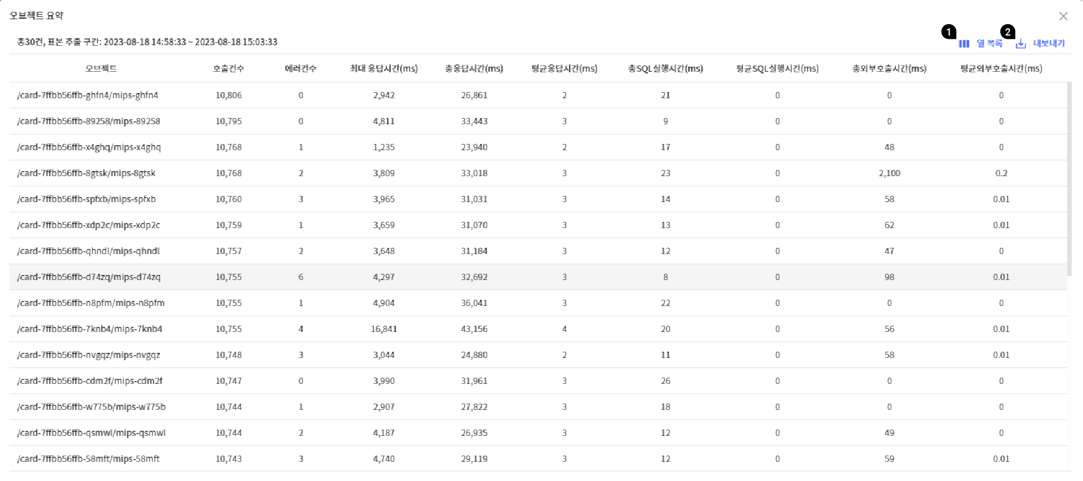Select the mips-58mft object row
Viewport: 1083px width, 481px height.
click(88, 459)
